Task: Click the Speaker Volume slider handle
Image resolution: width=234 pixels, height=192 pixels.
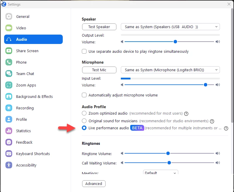Action: click(175, 42)
